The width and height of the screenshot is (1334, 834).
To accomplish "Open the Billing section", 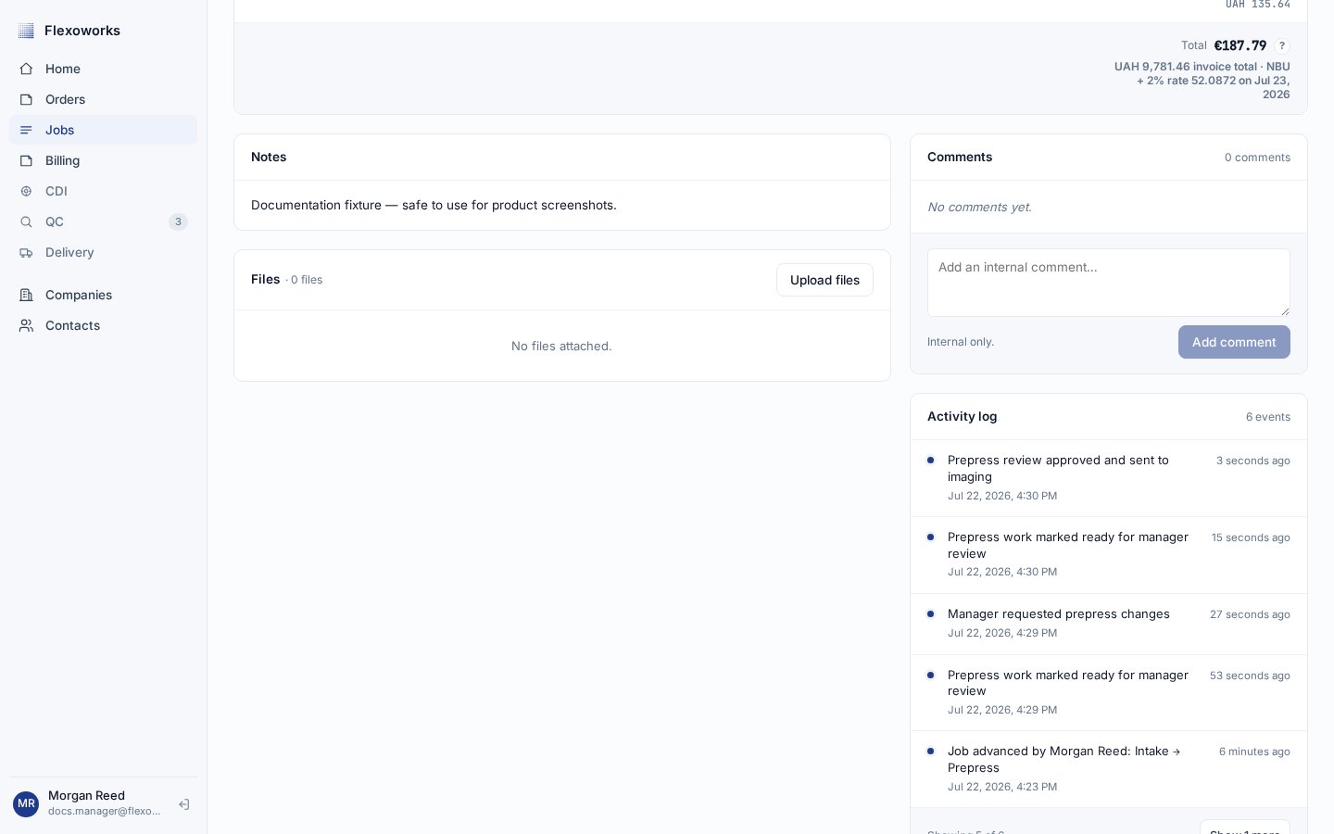I will 103,160.
